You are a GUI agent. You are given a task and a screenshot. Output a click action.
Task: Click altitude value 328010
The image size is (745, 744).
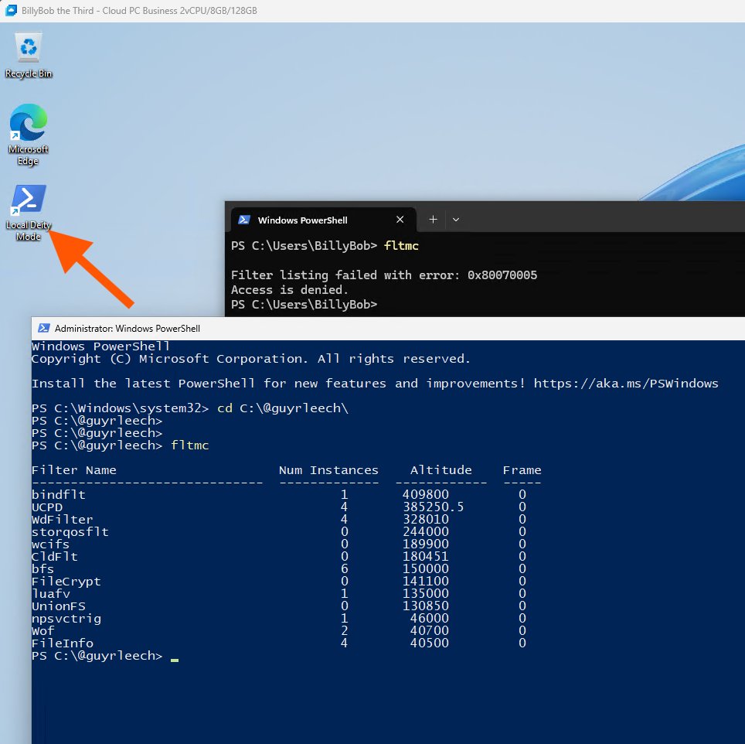(x=426, y=519)
